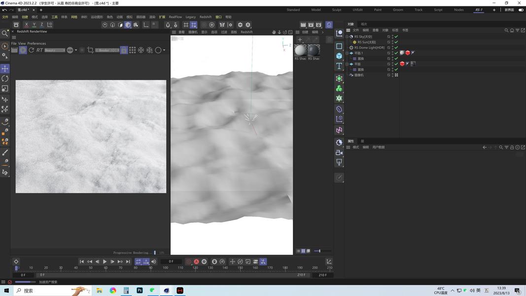
Task: Open Photoshop from the taskbar
Action: (140, 290)
